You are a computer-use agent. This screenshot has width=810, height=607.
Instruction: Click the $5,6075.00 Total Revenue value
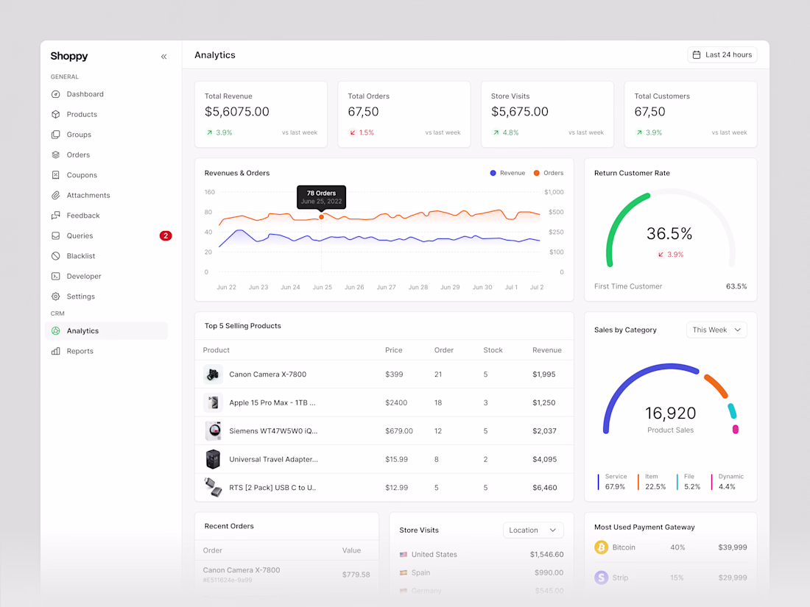pos(236,112)
